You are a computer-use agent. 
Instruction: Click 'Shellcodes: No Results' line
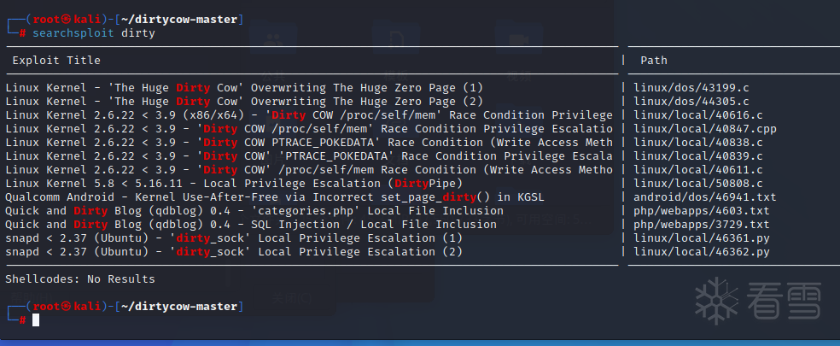[80, 279]
